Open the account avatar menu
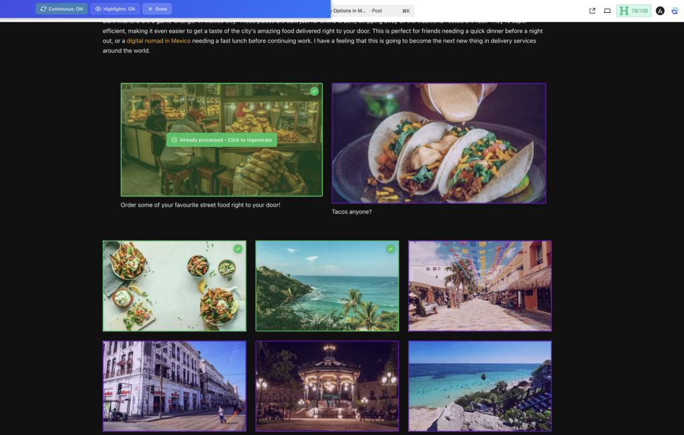 click(659, 11)
